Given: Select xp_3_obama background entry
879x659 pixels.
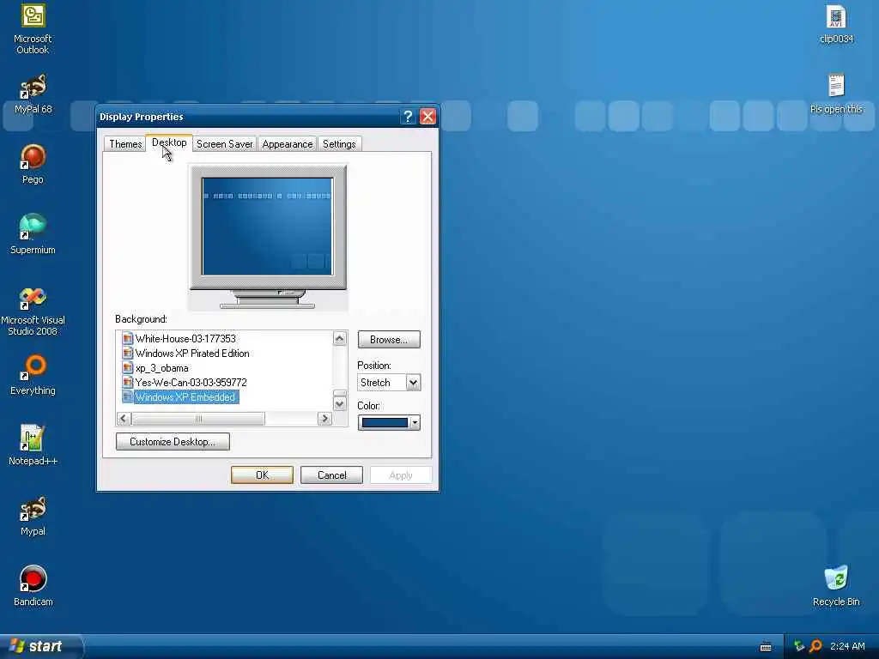Looking at the screenshot, I should click(161, 368).
